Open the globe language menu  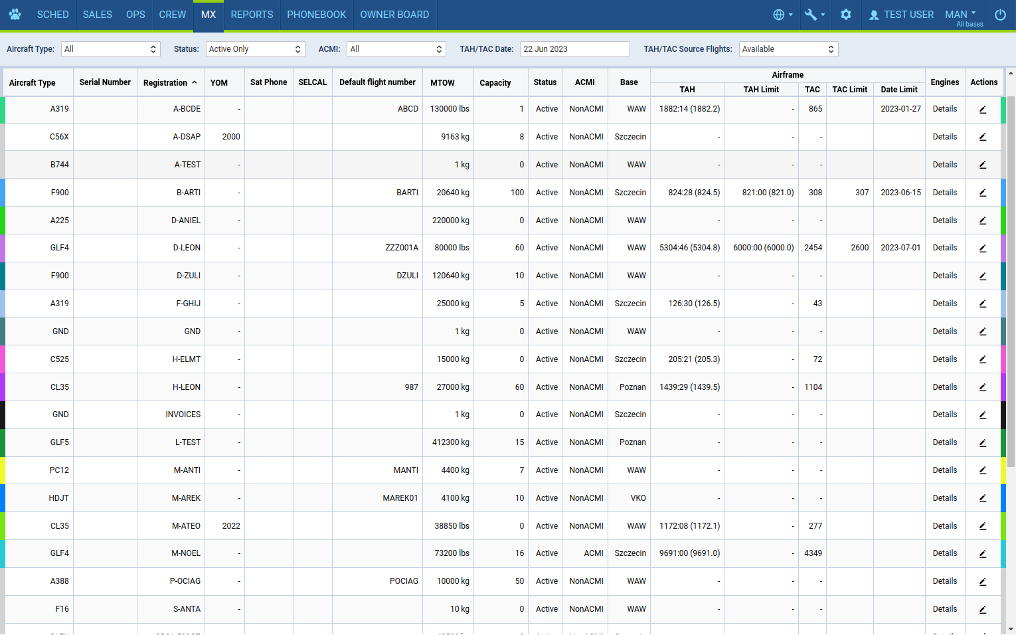point(782,15)
